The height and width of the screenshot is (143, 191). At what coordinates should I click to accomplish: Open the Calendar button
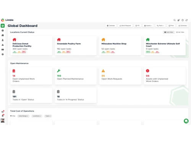point(111,26)
